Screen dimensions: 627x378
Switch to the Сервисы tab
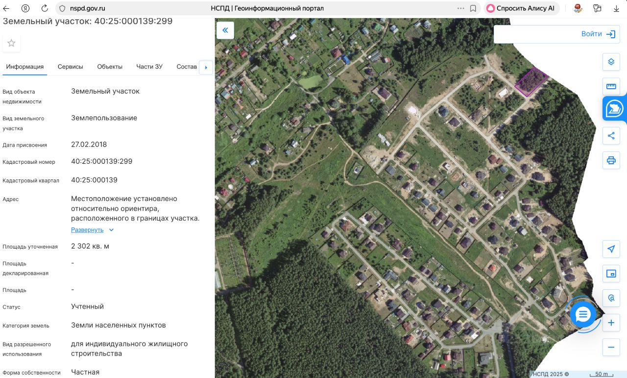click(x=70, y=67)
